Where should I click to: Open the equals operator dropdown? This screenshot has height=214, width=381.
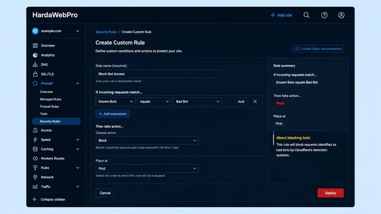click(x=154, y=102)
